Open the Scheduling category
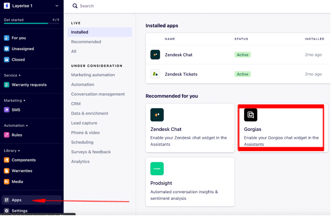332x216 pixels. click(x=82, y=142)
